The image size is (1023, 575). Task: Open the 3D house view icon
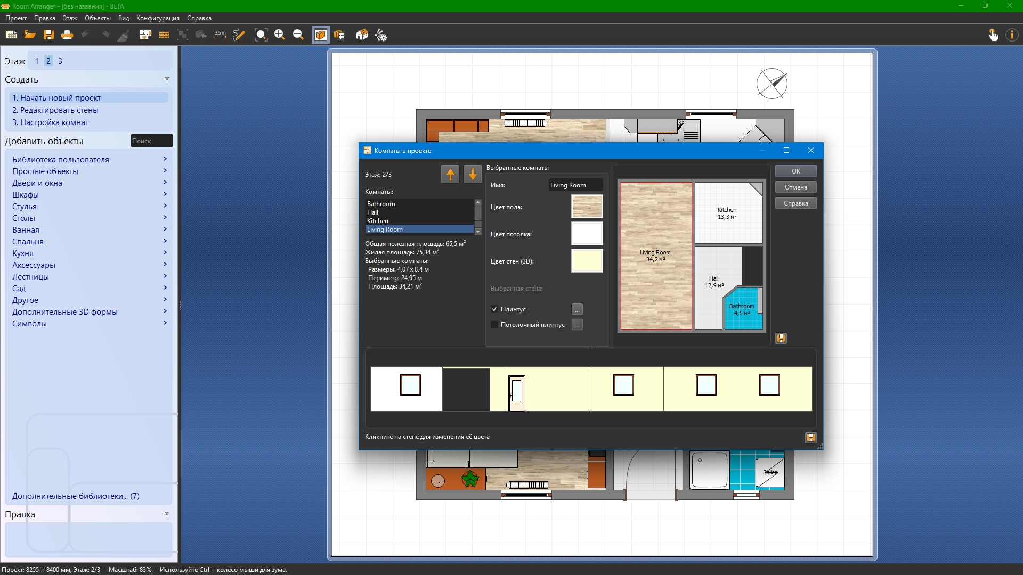pos(362,35)
